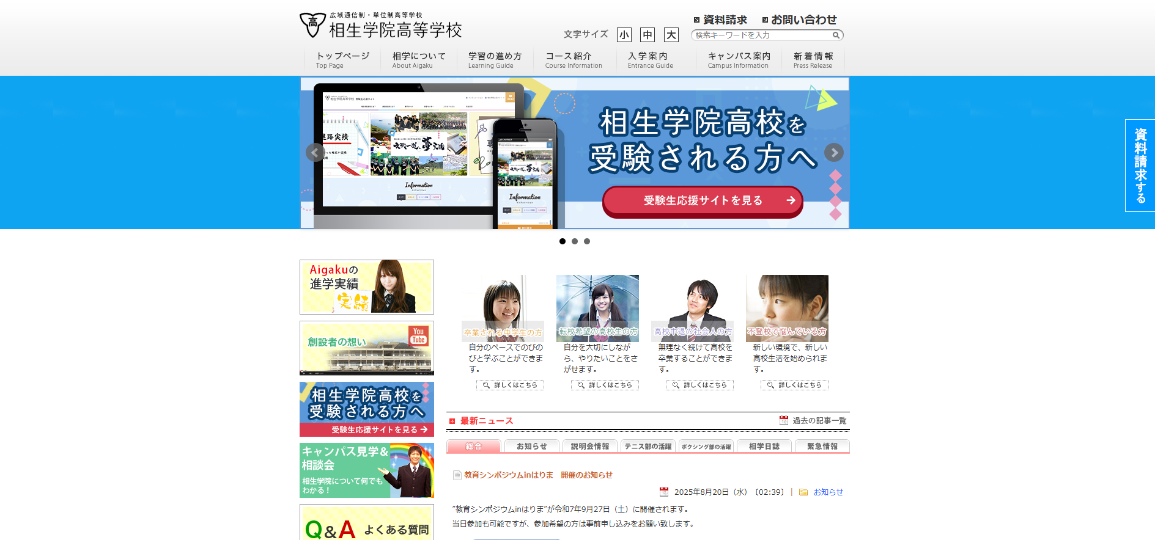Switch to 緊急情報 news tab

822,447
